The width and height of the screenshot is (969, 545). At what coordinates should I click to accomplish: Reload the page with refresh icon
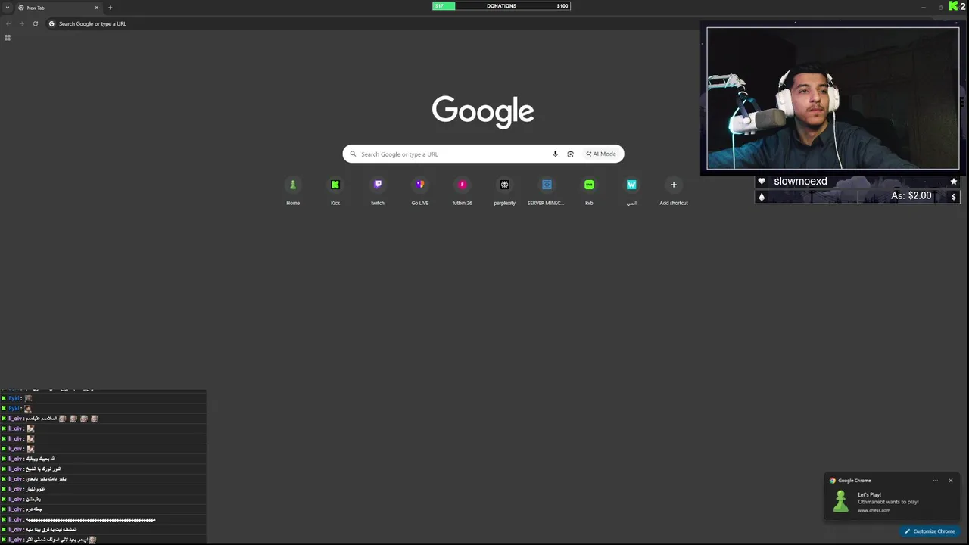(35, 23)
